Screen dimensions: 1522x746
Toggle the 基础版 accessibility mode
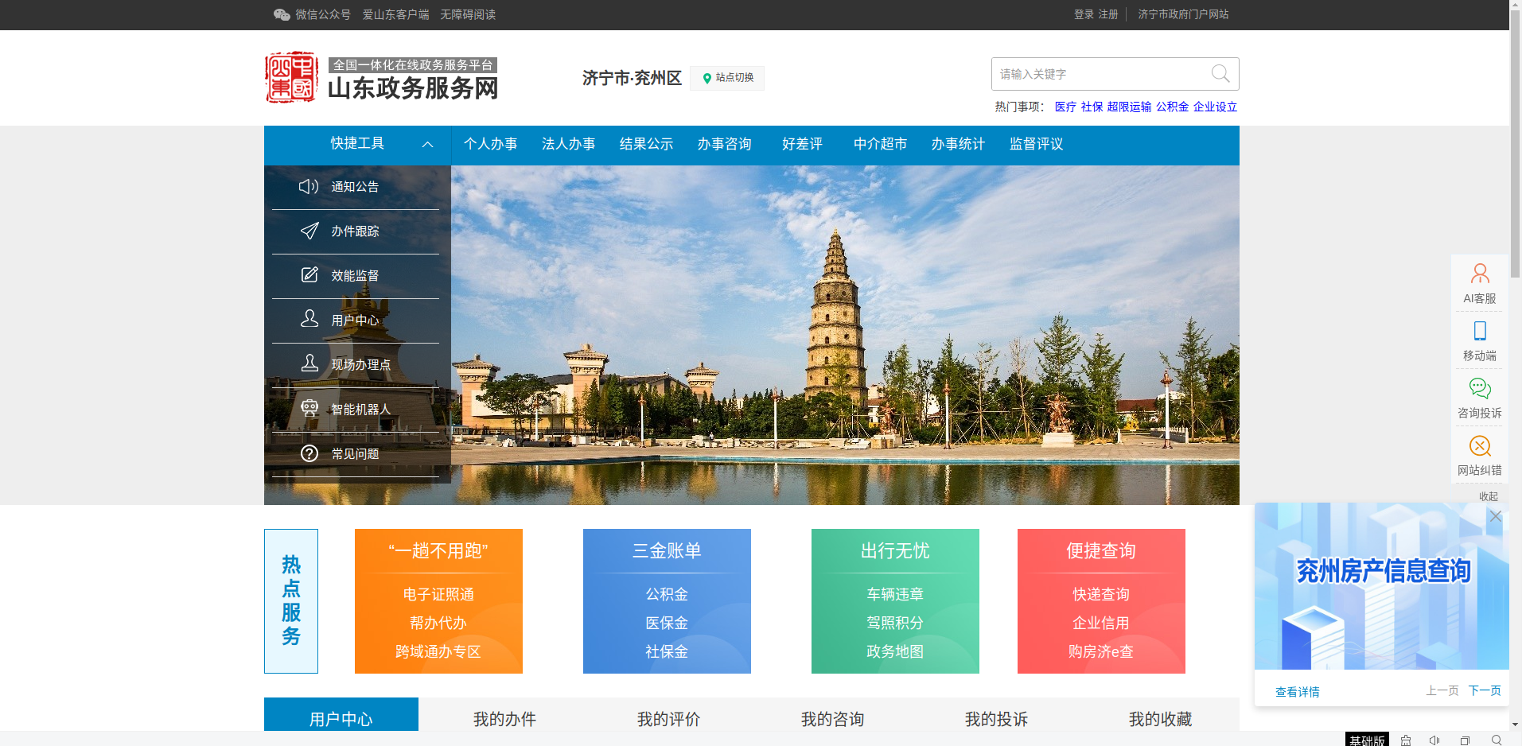point(1366,740)
